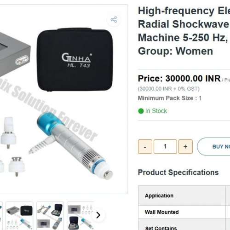The image size is (230, 230).
Task: Open the partially visible first thumbnail
Action: (x=1, y=216)
